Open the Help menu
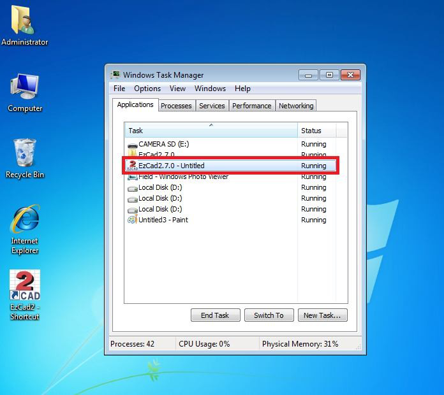The image size is (444, 395). pyautogui.click(x=242, y=89)
